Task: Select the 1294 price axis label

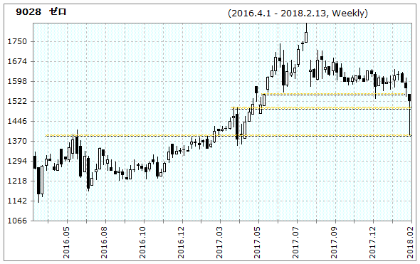Action: (17, 161)
